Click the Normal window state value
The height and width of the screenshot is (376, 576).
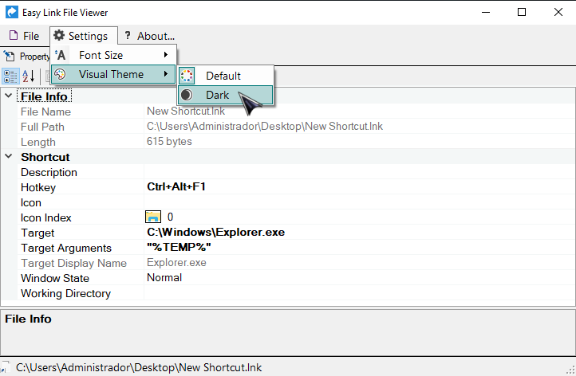coord(164,278)
